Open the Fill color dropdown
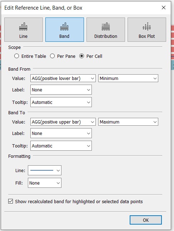Viewport: 174px width, 231px height. coord(45,183)
